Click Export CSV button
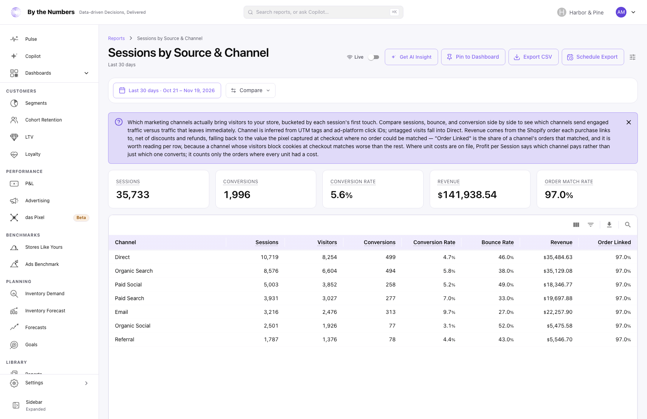This screenshot has width=647, height=419. [534, 57]
